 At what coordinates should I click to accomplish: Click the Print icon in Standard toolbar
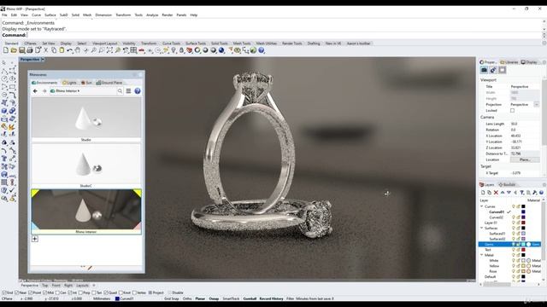pyautogui.click(x=30, y=50)
